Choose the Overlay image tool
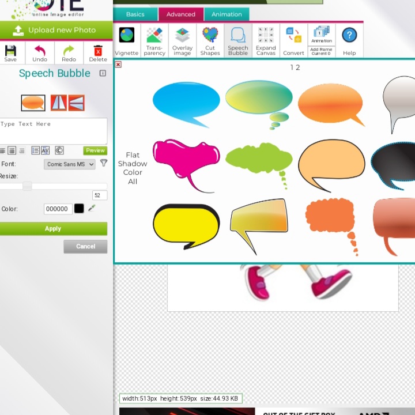415x415 pixels. pos(182,40)
